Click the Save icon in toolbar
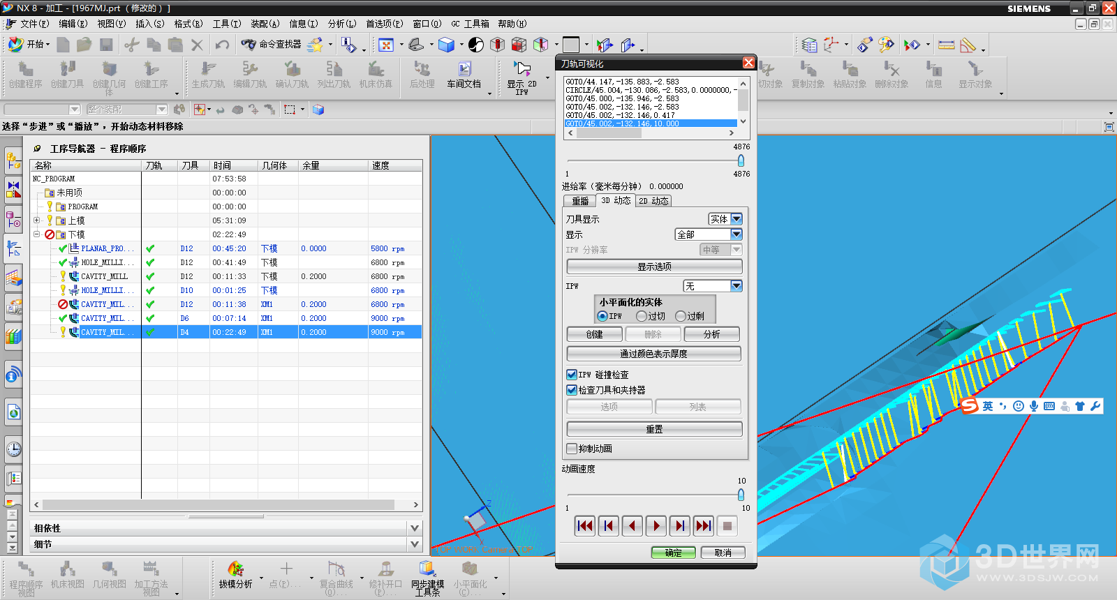This screenshot has height=600, width=1117. pos(106,45)
